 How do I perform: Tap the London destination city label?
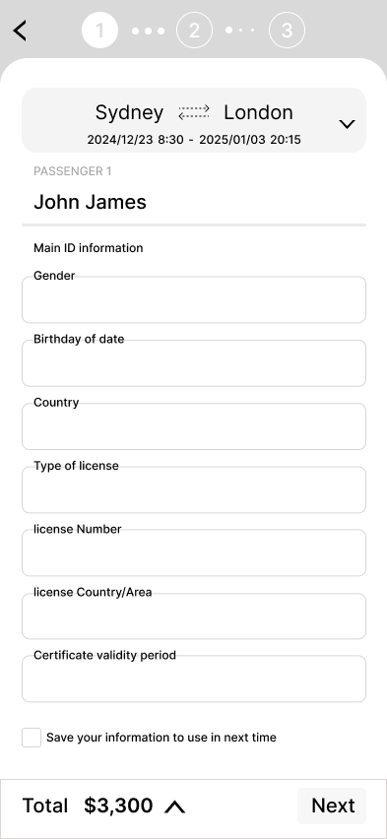click(x=259, y=112)
